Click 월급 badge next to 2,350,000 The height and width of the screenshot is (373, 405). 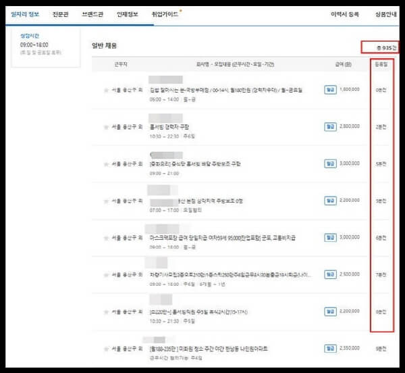[x=330, y=349]
